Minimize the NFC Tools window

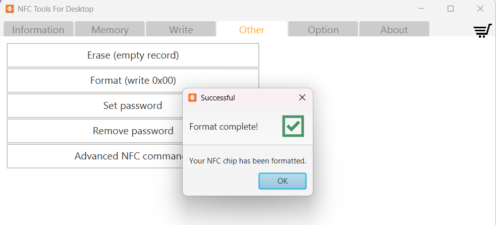pyautogui.click(x=421, y=9)
